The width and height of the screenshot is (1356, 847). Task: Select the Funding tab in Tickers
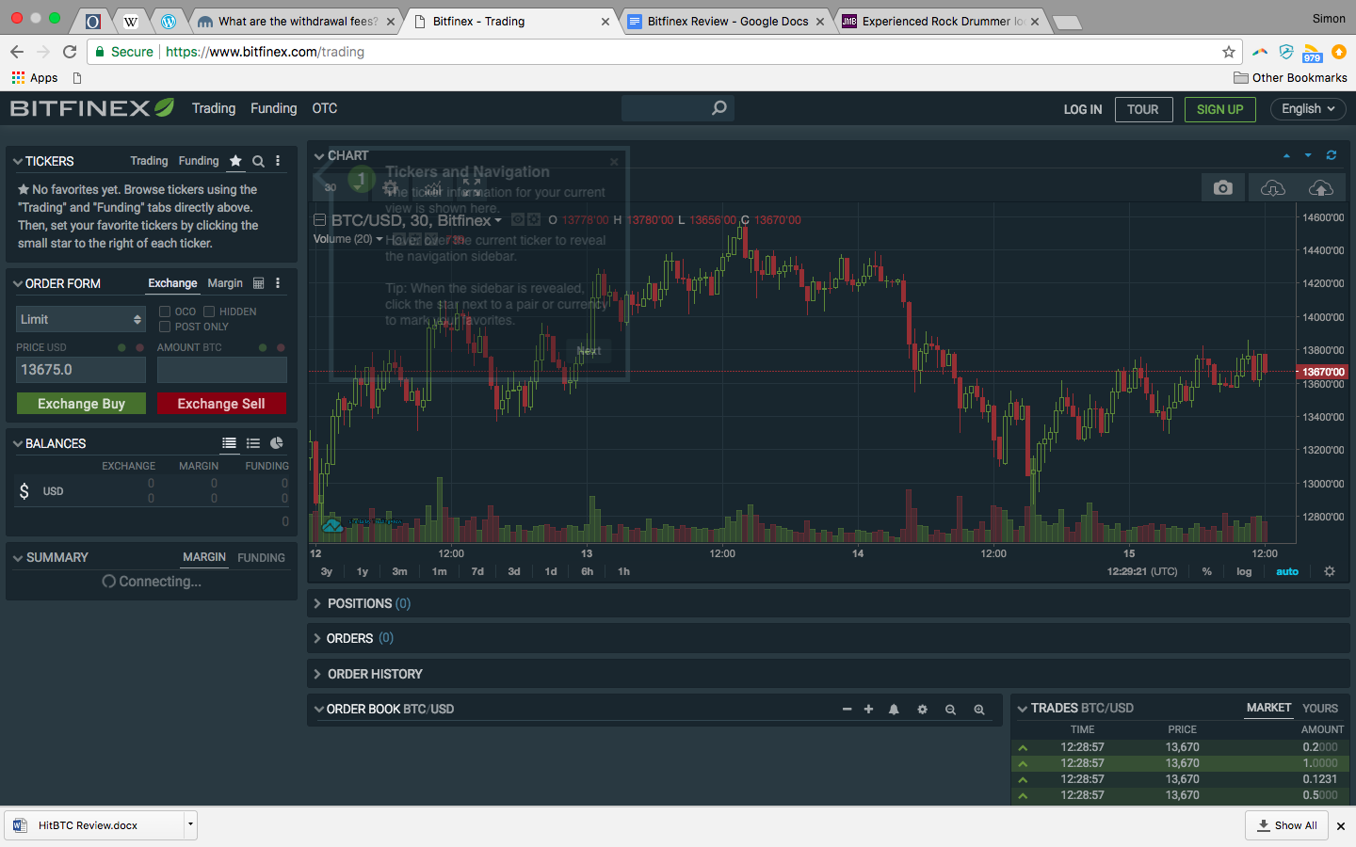199,161
